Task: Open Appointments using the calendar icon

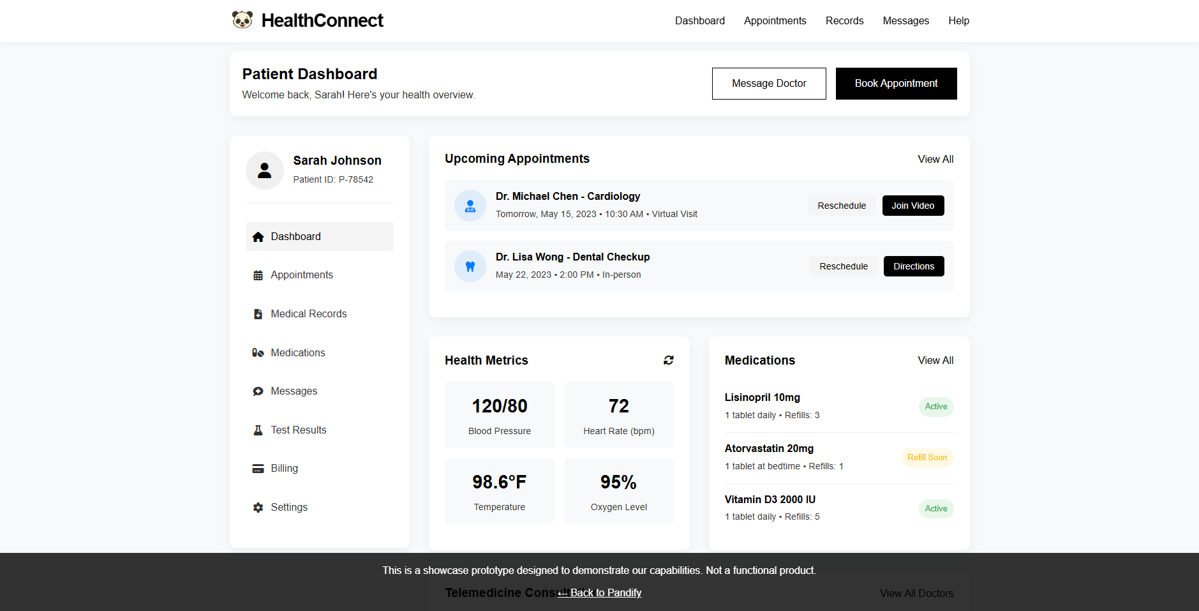Action: pos(258,275)
